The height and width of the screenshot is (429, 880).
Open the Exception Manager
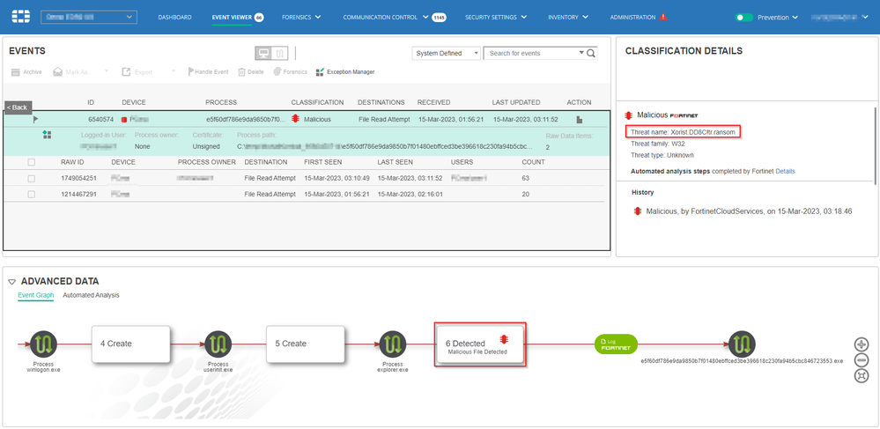pos(345,72)
